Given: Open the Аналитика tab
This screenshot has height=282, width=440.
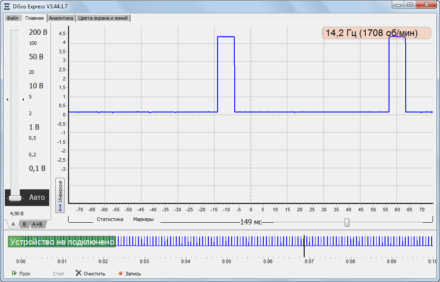Looking at the screenshot, I should 61,18.
